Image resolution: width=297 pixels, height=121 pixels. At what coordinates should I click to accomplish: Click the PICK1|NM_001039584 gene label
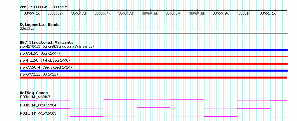coord(38,105)
